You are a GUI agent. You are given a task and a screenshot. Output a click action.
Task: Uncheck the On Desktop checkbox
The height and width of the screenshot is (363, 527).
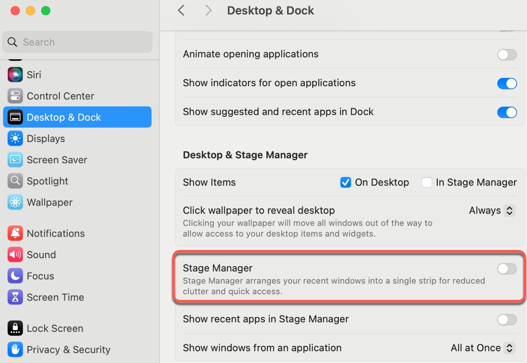(346, 182)
